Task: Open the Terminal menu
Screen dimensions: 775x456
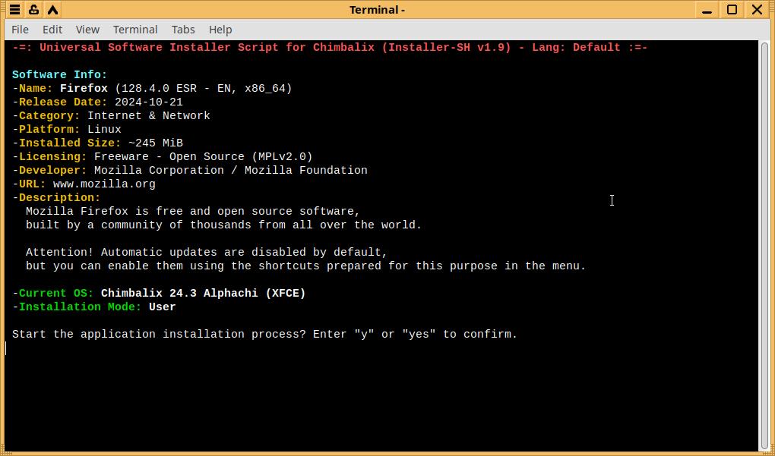Action: pos(135,30)
